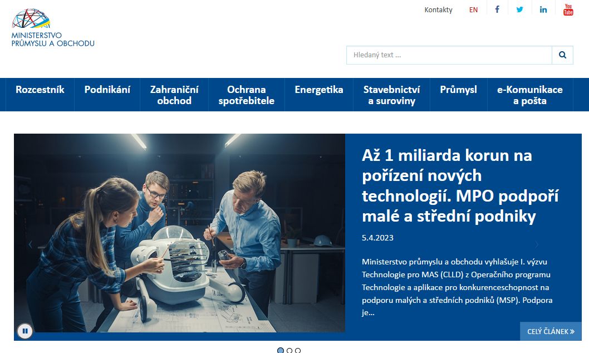Select the third carousel dot
The width and height of the screenshot is (589, 353).
click(x=298, y=350)
